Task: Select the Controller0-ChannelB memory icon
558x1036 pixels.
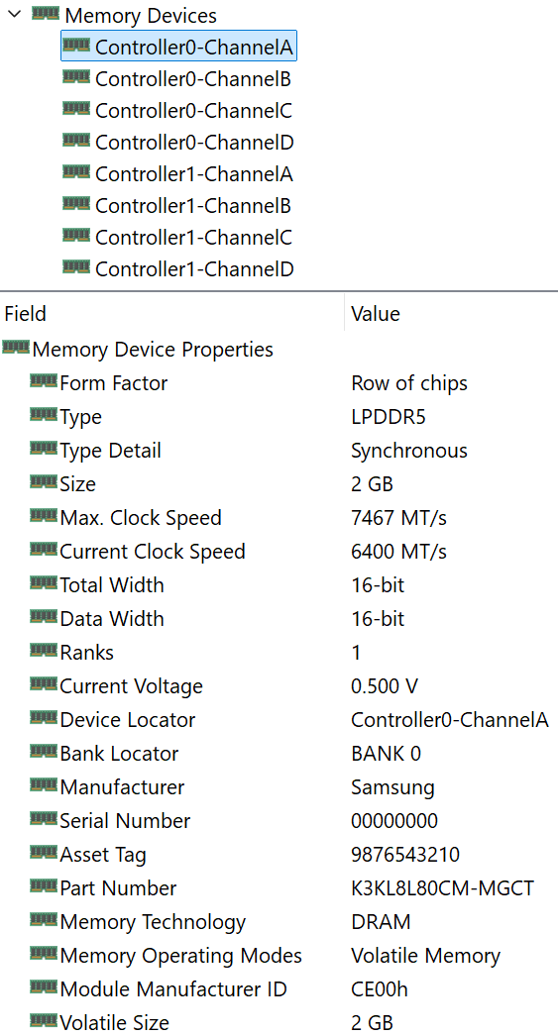Action: [76, 77]
